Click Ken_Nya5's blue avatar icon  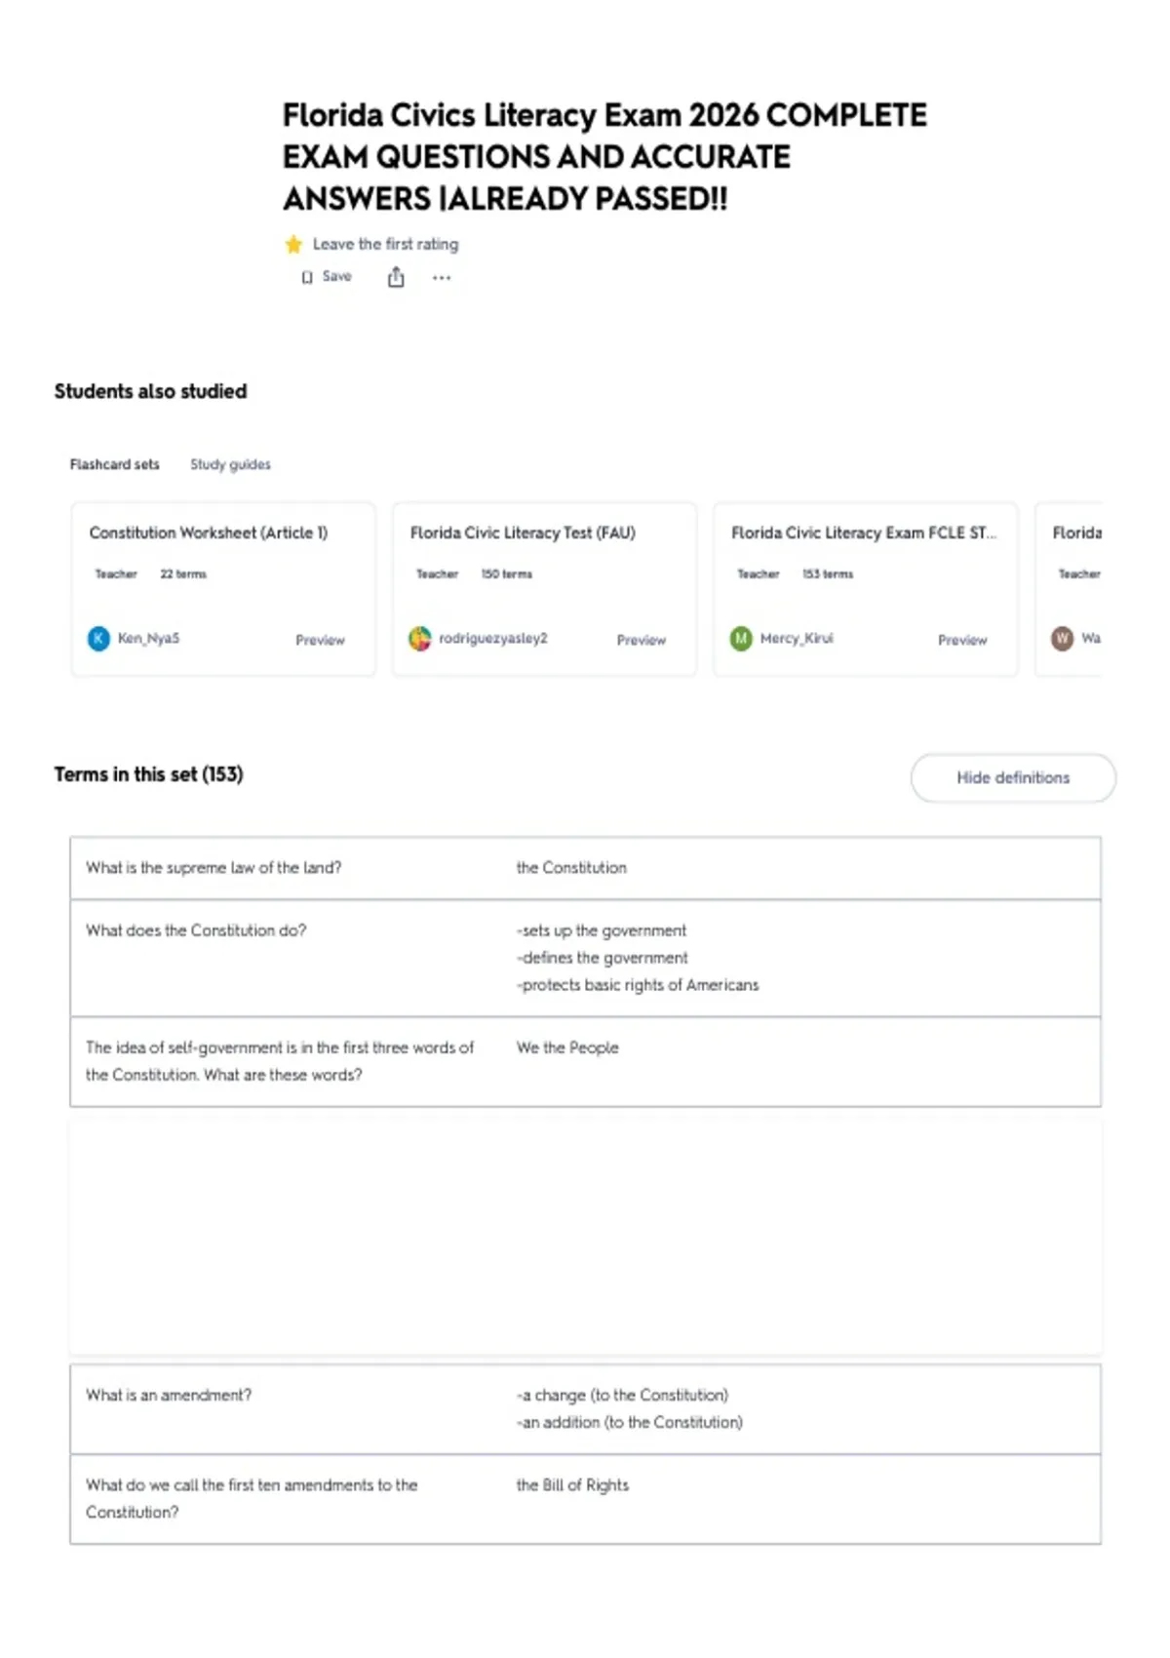(x=98, y=639)
